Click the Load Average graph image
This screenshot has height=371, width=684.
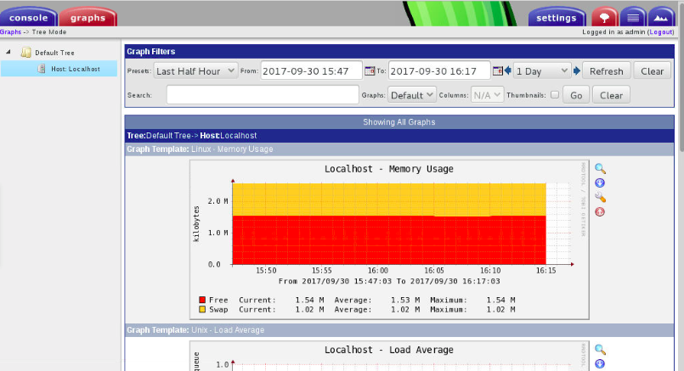(x=389, y=357)
